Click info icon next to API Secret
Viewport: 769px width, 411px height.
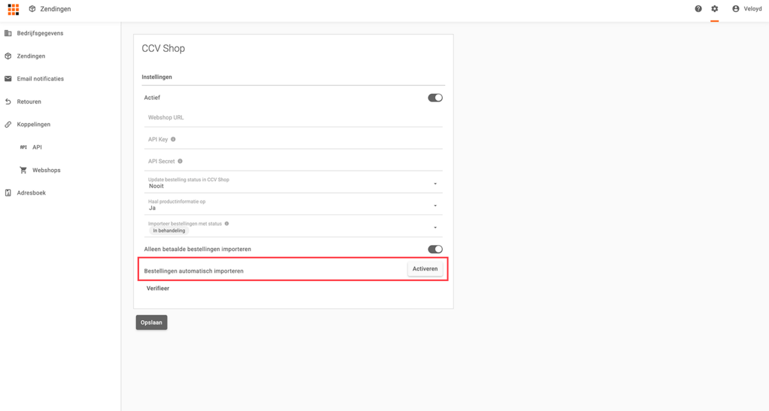(180, 161)
